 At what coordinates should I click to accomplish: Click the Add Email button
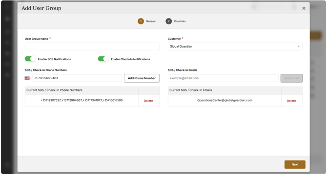[291, 78]
